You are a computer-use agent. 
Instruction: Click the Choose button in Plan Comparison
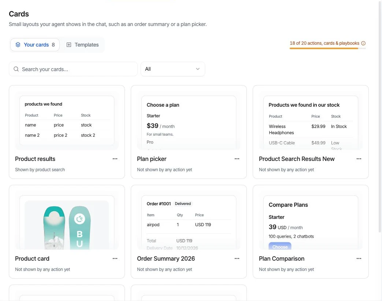(280, 246)
